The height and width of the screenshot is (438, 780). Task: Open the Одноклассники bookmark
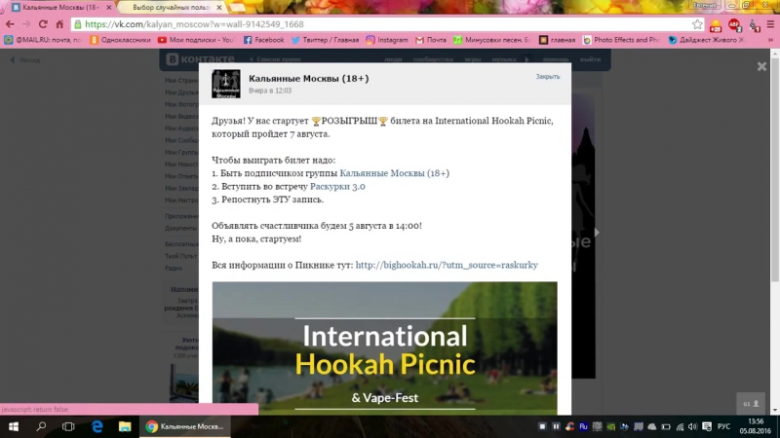tap(120, 40)
